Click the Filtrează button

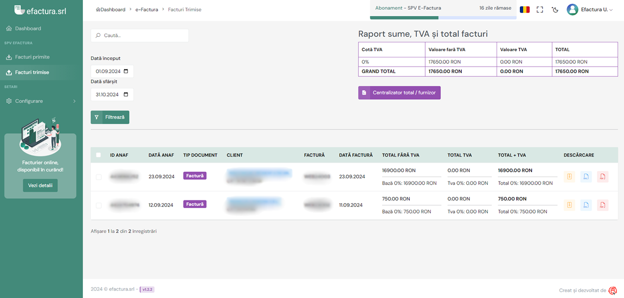[110, 117]
